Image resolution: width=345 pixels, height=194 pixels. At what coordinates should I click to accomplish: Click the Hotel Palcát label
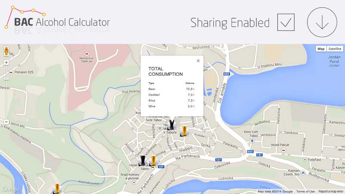(280, 145)
